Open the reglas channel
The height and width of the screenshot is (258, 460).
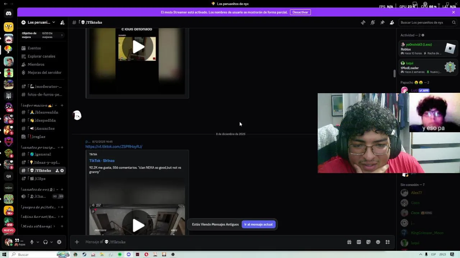(42, 137)
